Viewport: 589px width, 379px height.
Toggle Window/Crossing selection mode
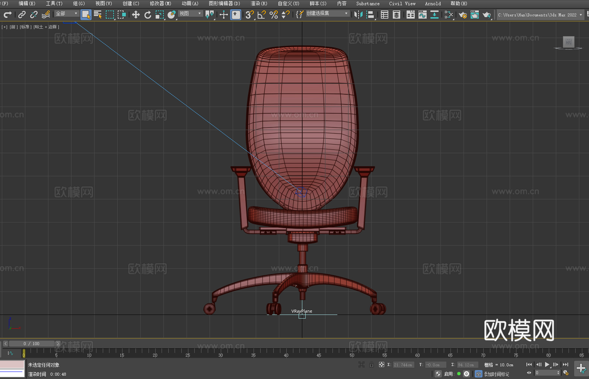click(x=122, y=15)
